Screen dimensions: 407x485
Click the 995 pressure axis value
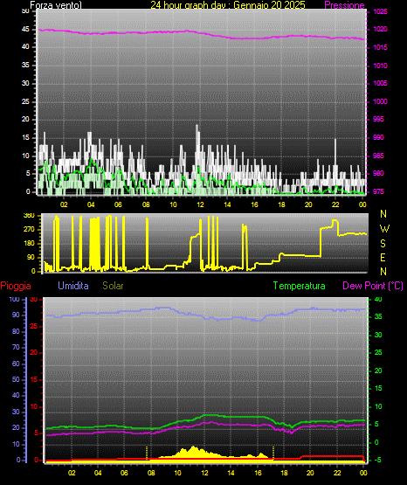click(378, 119)
